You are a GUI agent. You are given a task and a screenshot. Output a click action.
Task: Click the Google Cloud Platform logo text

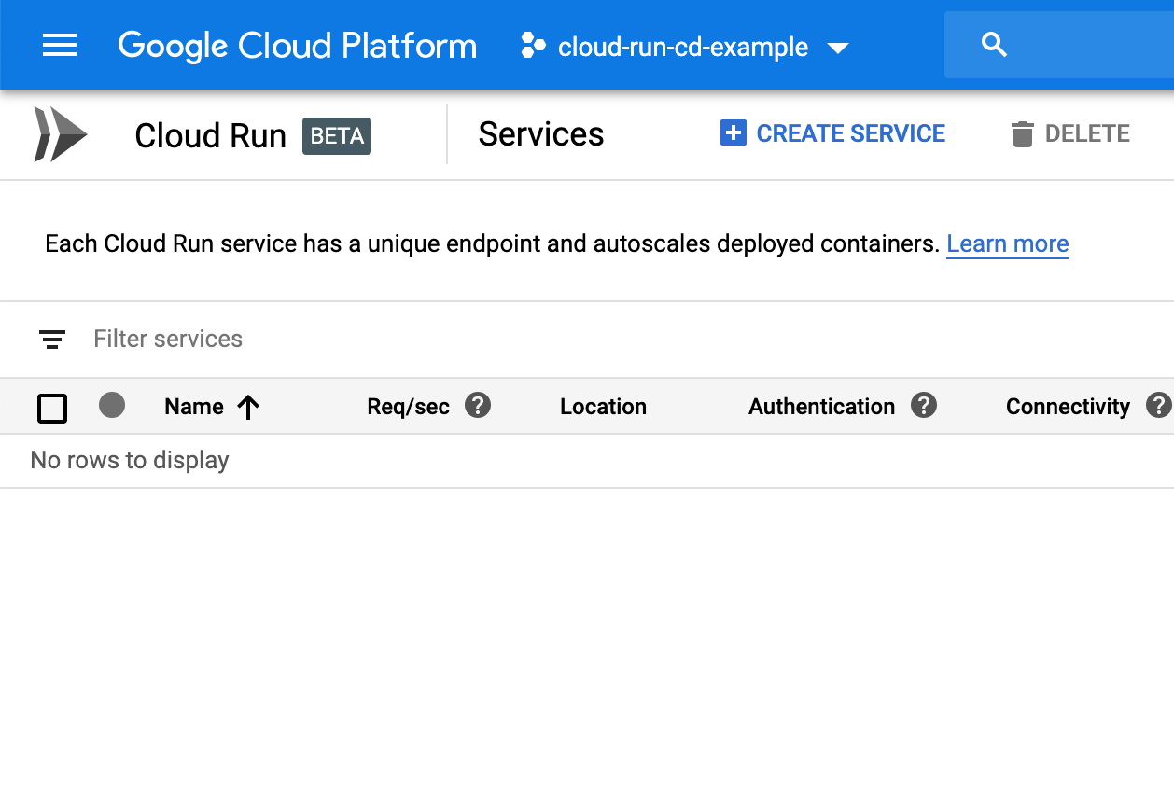point(297,46)
